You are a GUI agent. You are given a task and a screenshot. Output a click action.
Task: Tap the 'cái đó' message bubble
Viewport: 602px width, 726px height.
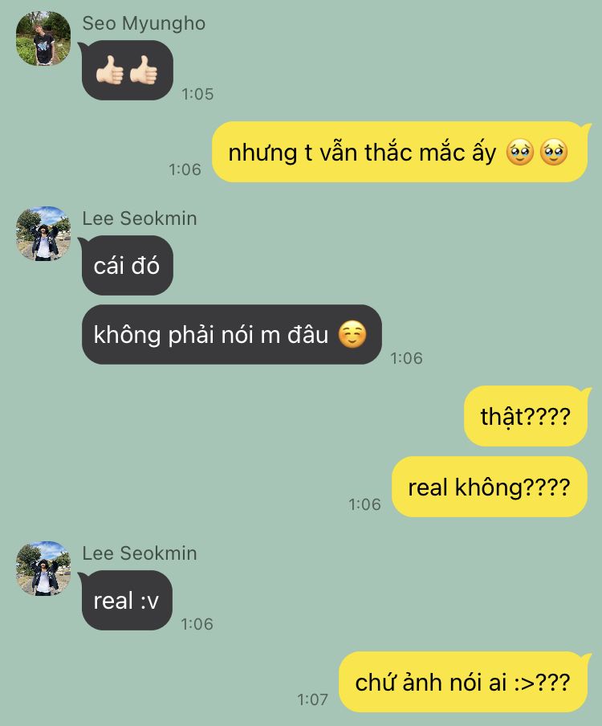pyautogui.click(x=126, y=265)
